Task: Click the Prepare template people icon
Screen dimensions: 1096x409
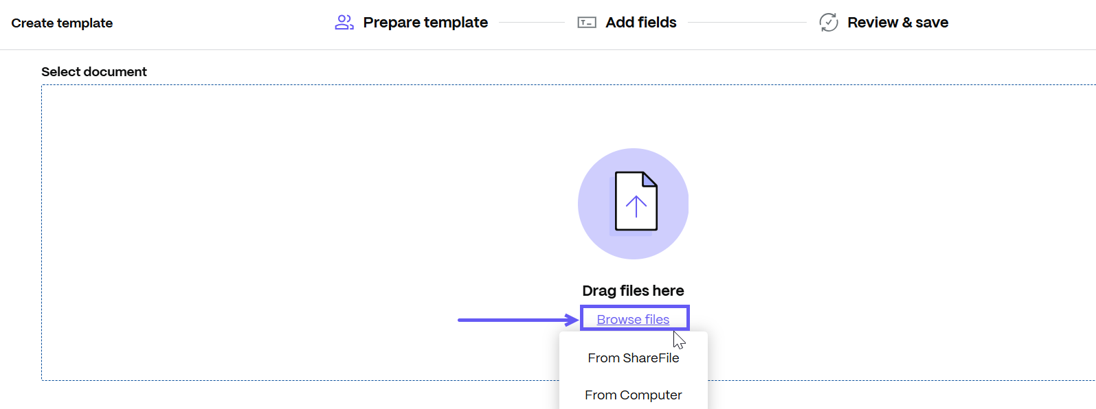Action: (344, 23)
